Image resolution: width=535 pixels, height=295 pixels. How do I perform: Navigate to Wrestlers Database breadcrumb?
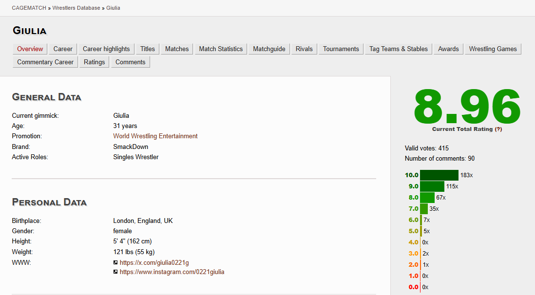76,8
